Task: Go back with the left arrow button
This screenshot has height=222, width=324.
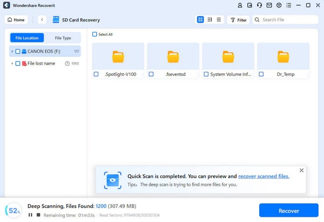Action: [x=42, y=19]
